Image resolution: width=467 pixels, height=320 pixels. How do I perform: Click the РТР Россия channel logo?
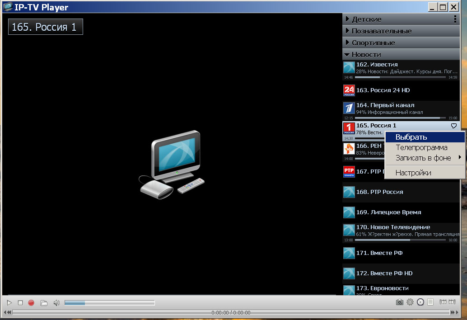pyautogui.click(x=349, y=192)
